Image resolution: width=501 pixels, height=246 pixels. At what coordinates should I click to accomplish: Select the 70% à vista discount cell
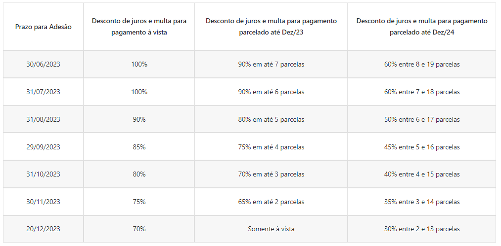(x=139, y=229)
